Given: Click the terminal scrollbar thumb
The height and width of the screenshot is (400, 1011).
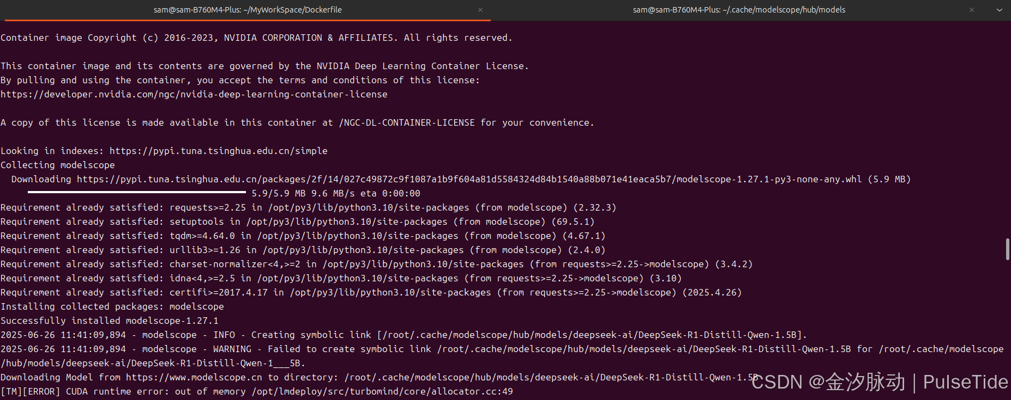Looking at the screenshot, I should click(1008, 250).
